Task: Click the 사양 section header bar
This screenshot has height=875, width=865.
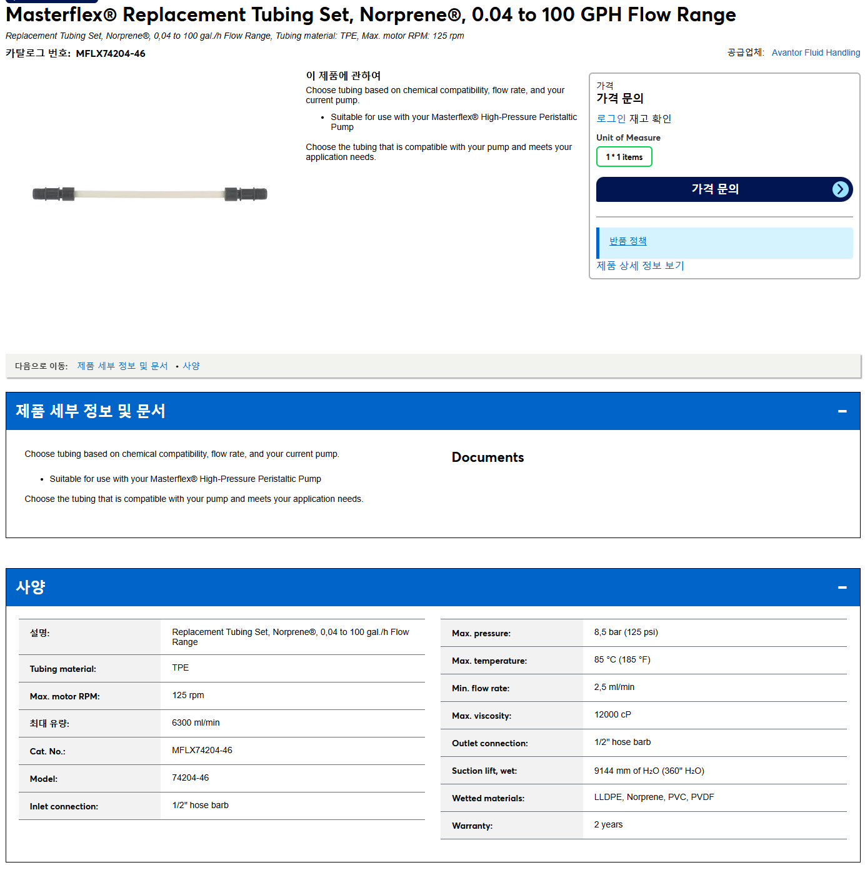Action: 432,587
